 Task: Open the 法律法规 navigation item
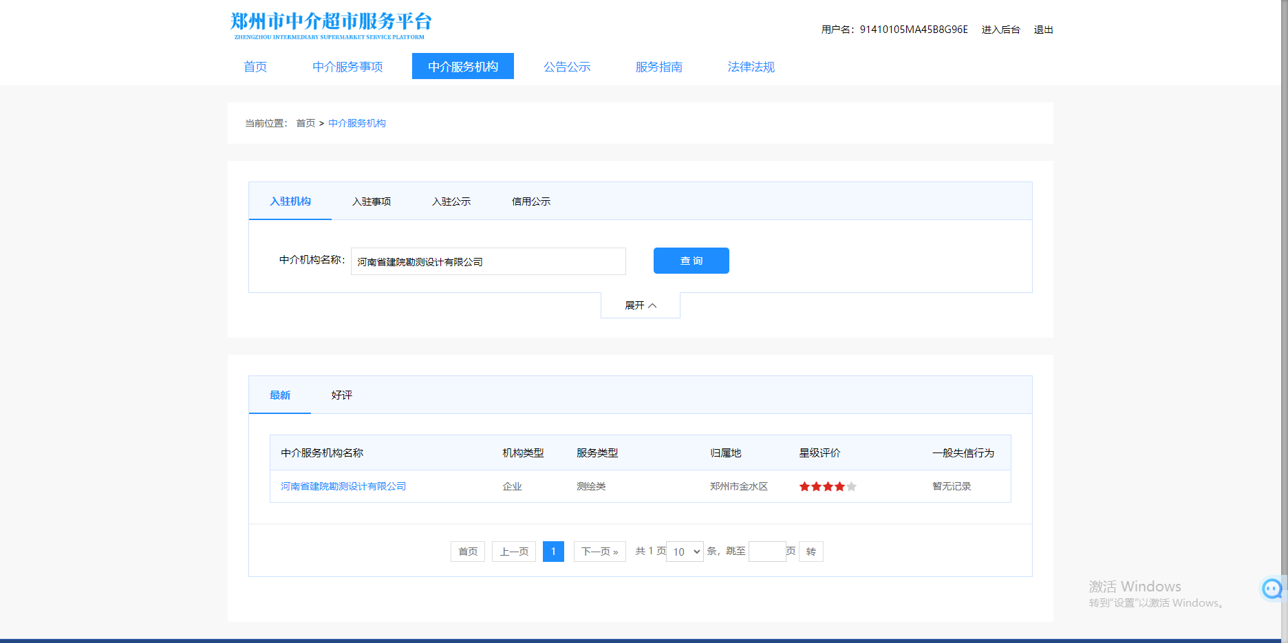pos(751,67)
